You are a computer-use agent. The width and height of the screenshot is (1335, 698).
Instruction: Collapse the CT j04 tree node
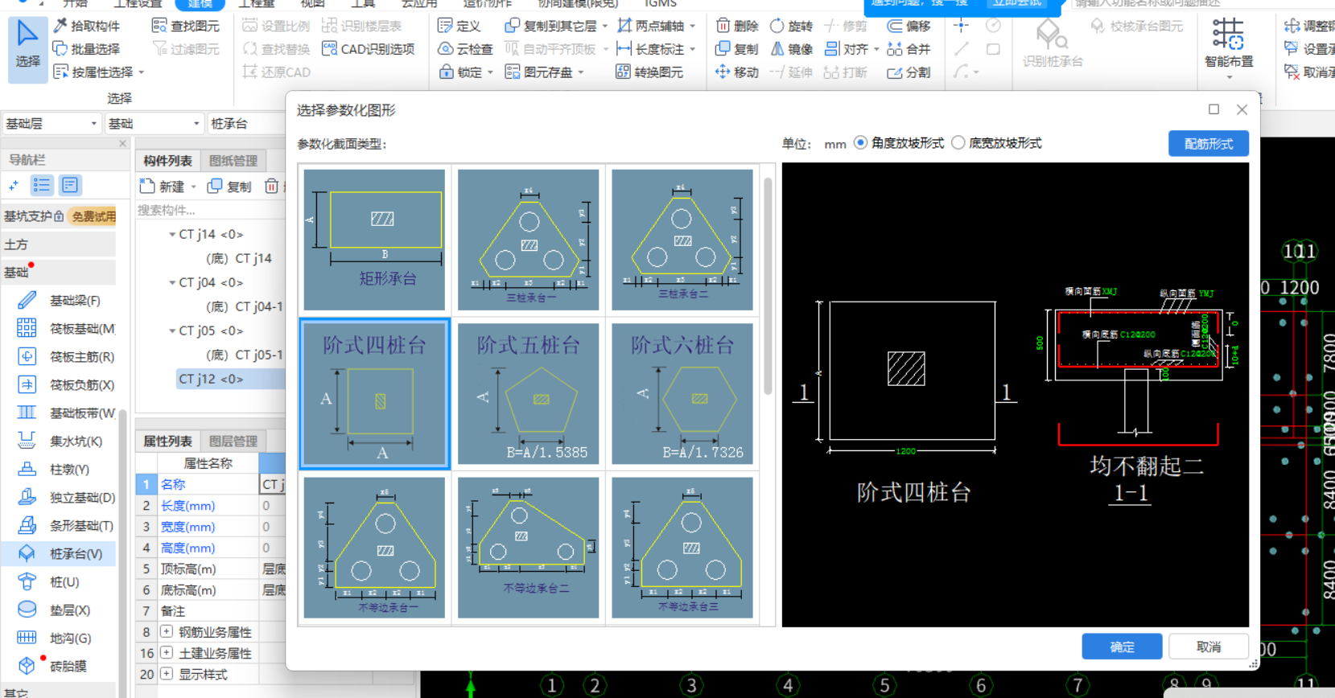click(172, 283)
